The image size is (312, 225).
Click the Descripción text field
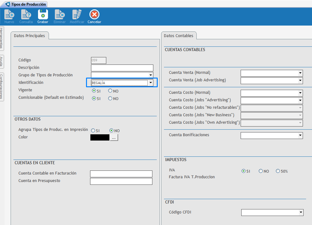coord(122,68)
